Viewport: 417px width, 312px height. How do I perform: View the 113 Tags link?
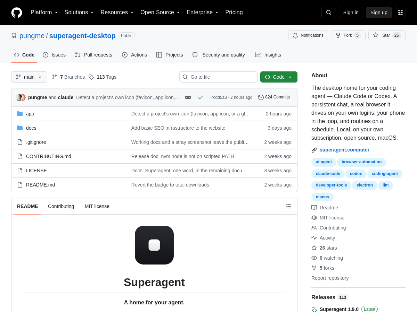[103, 77]
